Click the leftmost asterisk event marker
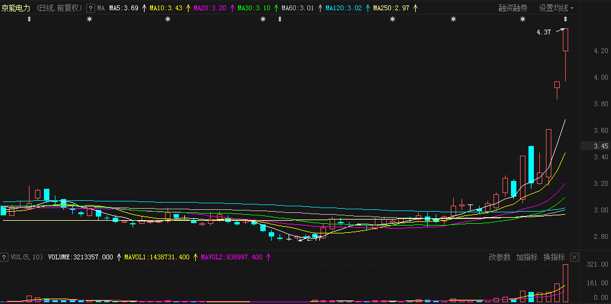 click(x=90, y=20)
